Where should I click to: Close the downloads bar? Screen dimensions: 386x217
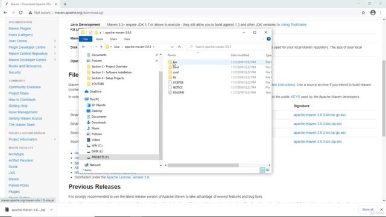coord(382,210)
